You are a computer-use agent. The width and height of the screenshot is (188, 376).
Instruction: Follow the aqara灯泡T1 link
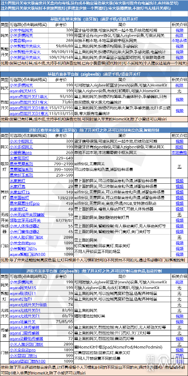pos(21,299)
